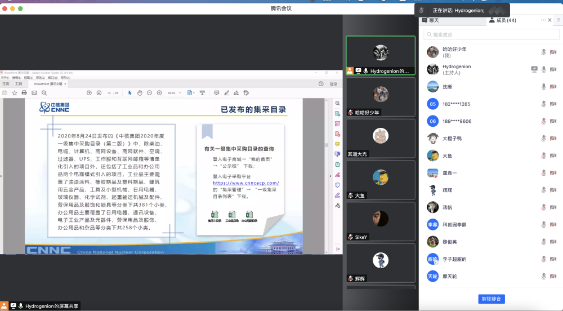Click the stamp tool icon in the toolbar
563x311 pixels.
[x=247, y=93]
